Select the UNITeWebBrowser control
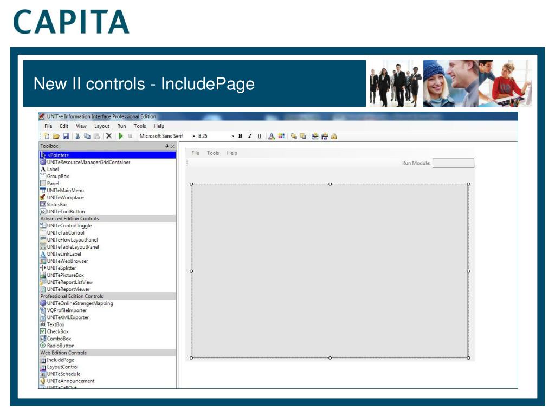Viewport: 555px width, 416px height. click(x=108, y=261)
